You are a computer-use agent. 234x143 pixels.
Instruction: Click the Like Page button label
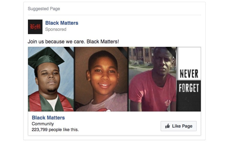pyautogui.click(x=182, y=126)
